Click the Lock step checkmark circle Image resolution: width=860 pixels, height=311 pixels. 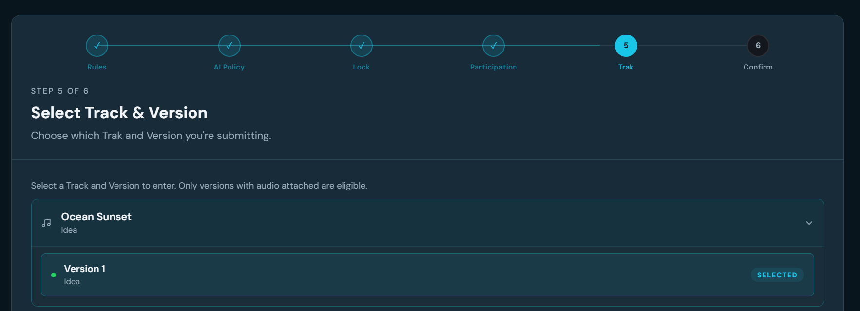(x=362, y=46)
